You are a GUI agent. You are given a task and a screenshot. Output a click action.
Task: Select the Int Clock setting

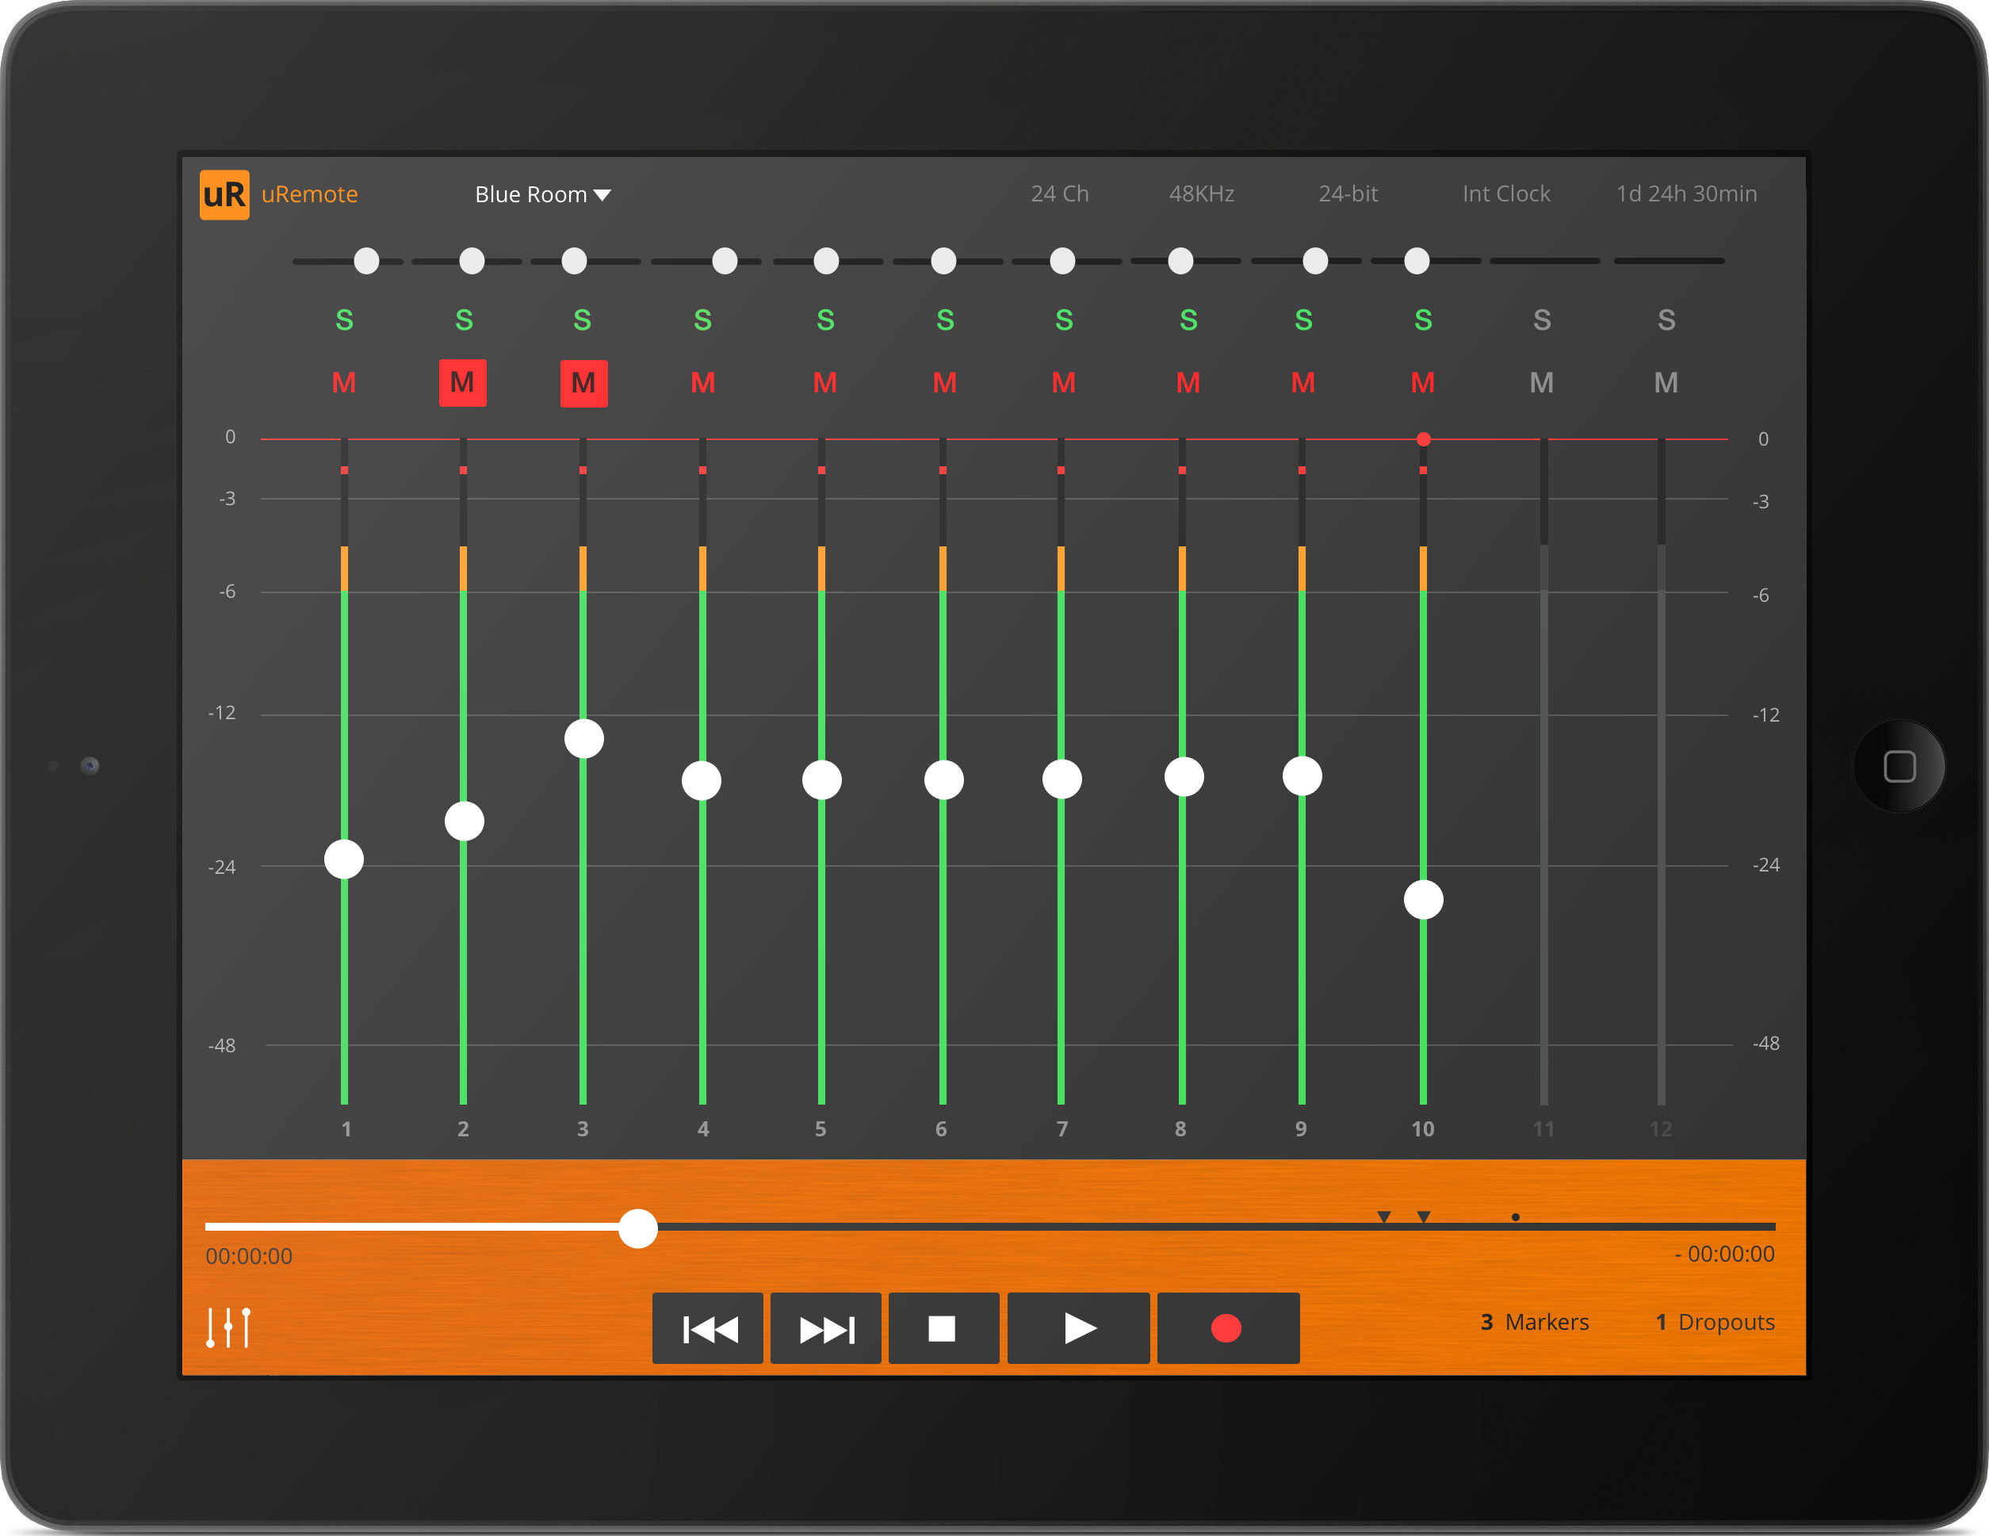(1505, 194)
